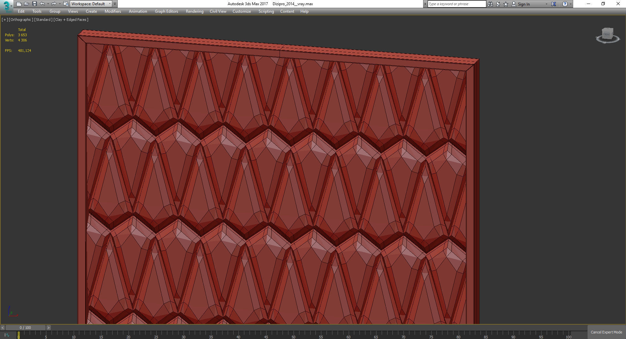626x339 pixels.
Task: Expand the Sign In dropdown arrow
Action: 546,4
